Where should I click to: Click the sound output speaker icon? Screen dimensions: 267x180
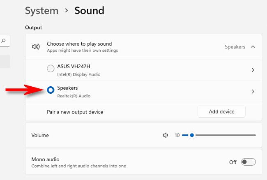(36, 47)
